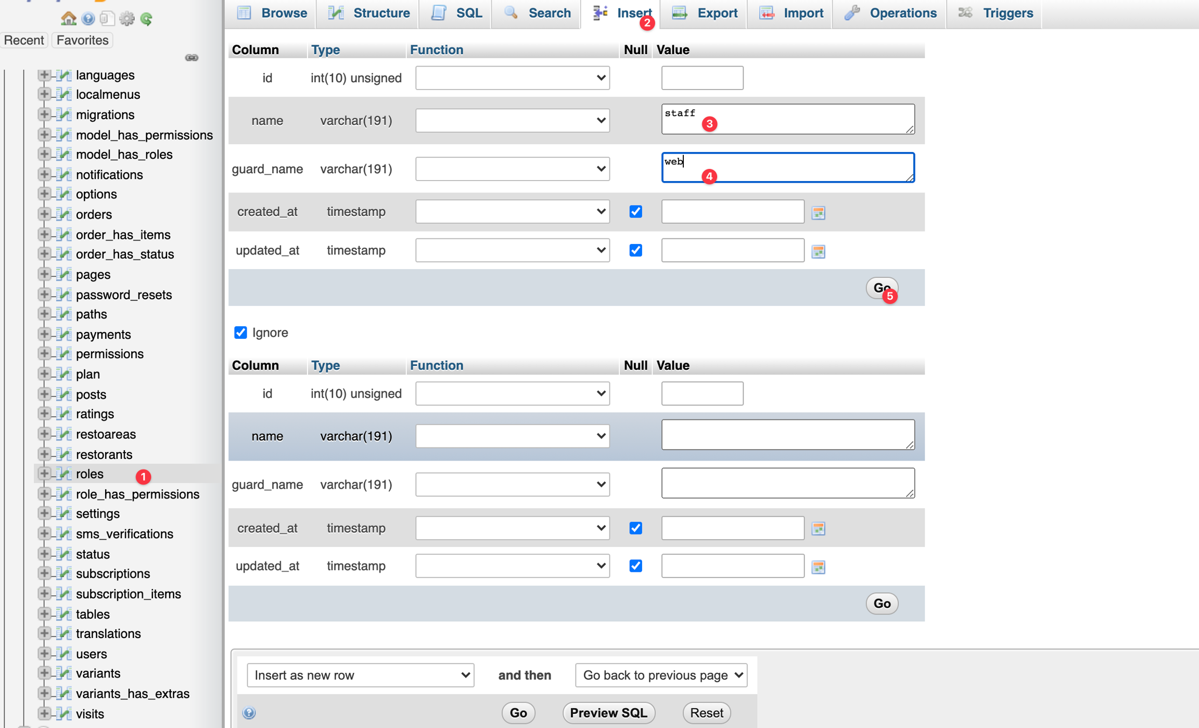1199x728 pixels.
Task: Click the home icon in the sidebar
Action: tap(68, 19)
